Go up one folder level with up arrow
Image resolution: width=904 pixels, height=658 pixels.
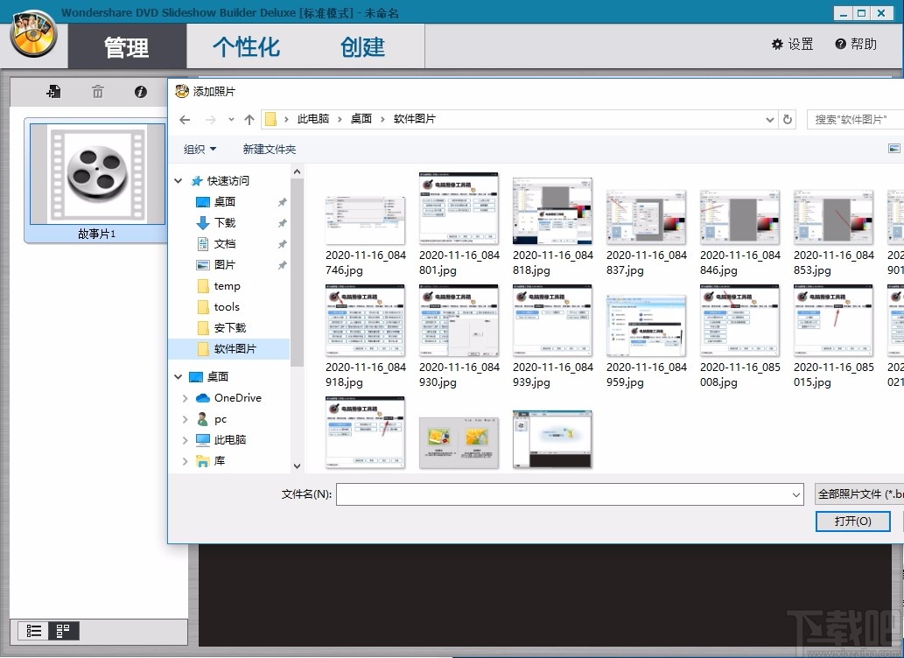click(249, 119)
